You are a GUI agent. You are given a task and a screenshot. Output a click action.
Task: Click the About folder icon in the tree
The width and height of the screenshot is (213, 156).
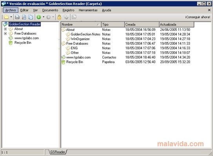[11, 29]
